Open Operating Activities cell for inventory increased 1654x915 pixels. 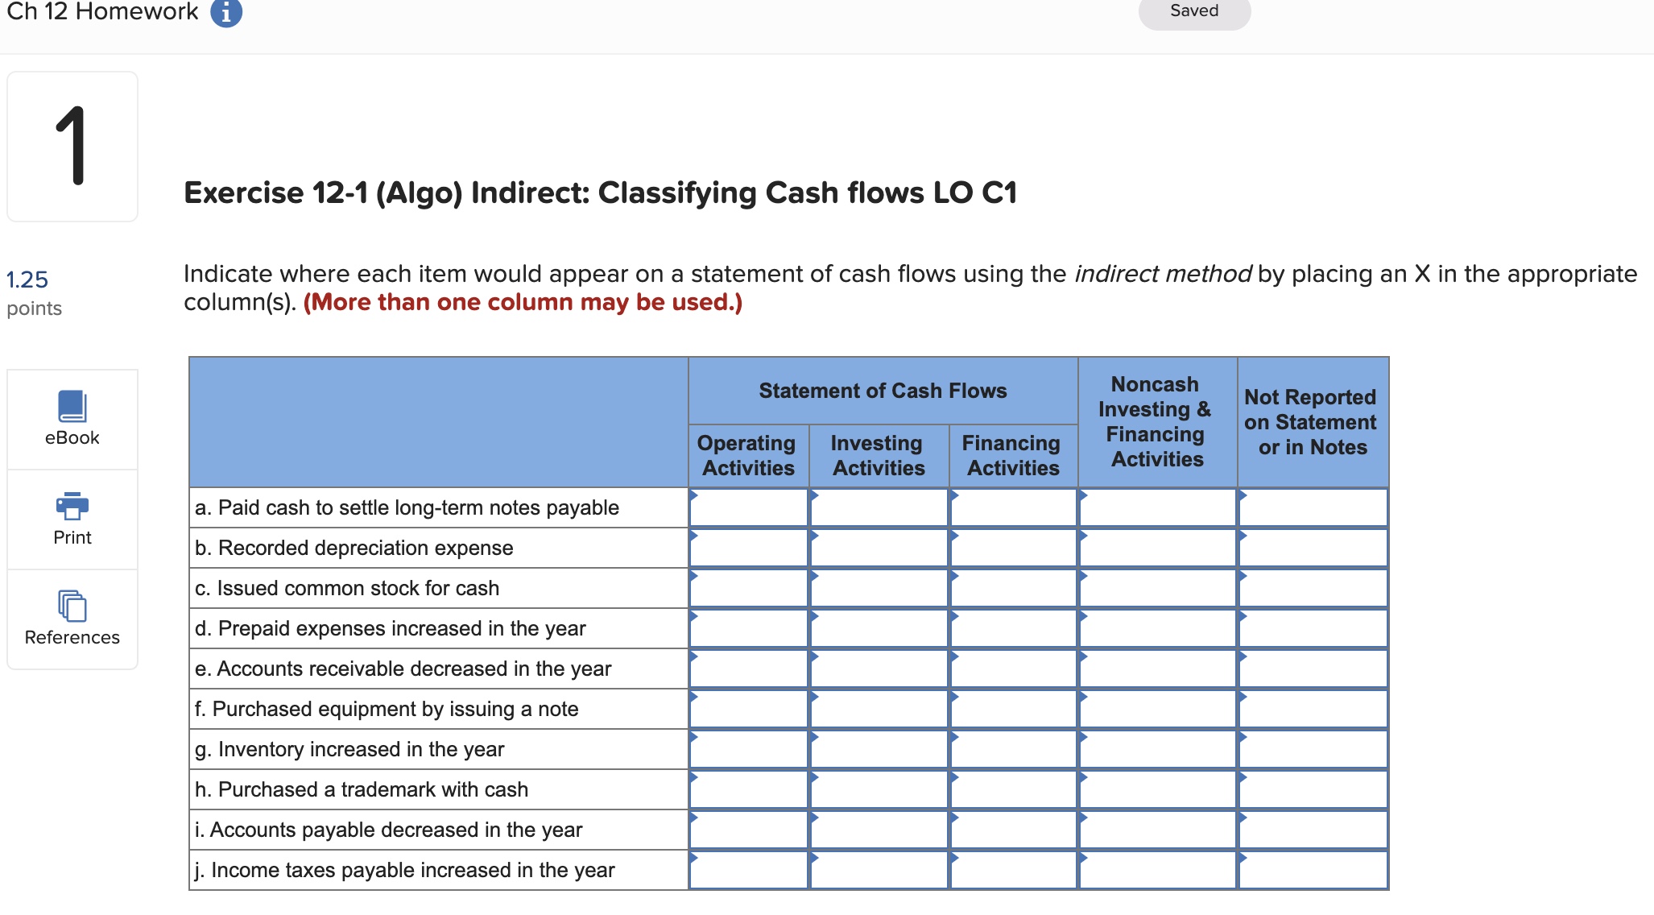click(749, 750)
